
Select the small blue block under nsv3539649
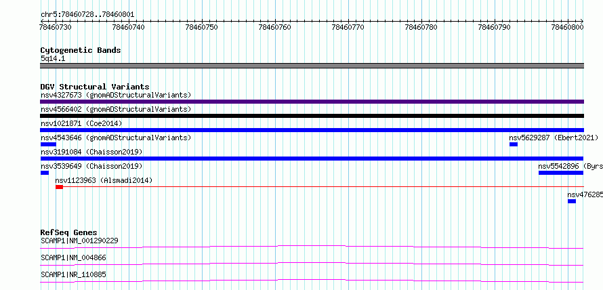coord(45,173)
